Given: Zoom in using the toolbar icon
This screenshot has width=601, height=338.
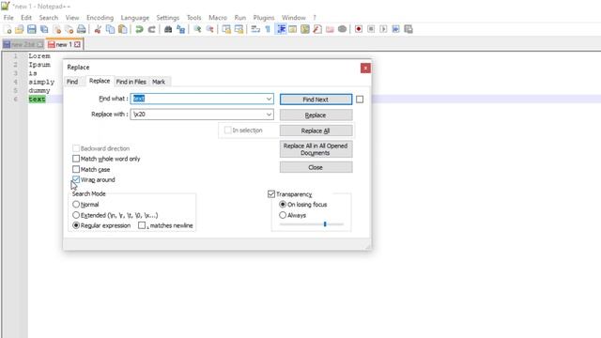Looking at the screenshot, I should 197,29.
